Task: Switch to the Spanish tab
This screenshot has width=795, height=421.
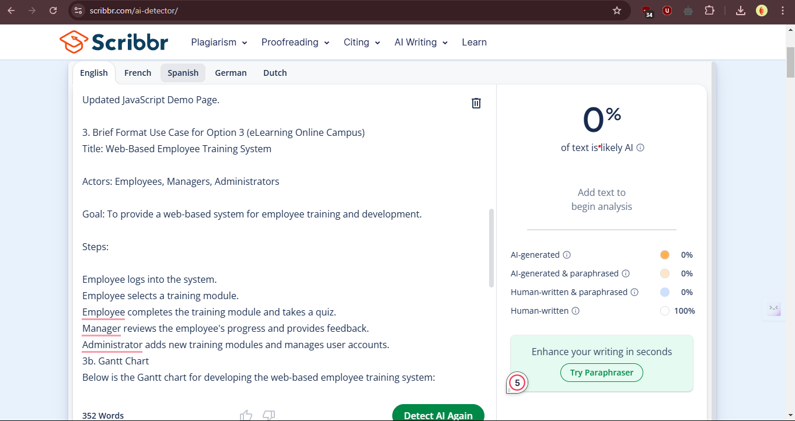Action: (x=183, y=73)
